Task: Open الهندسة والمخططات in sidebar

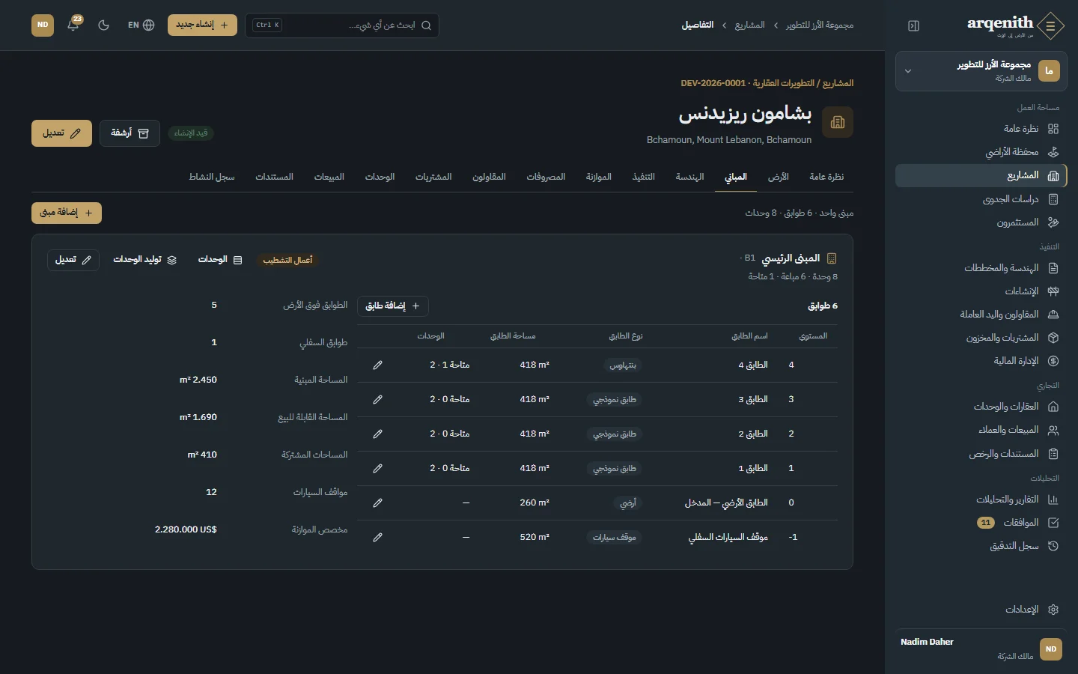Action: [x=981, y=268]
